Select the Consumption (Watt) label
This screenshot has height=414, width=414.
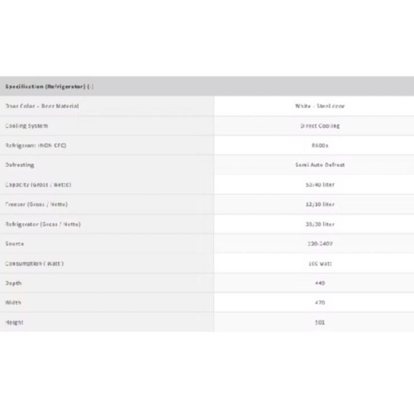click(x=34, y=263)
